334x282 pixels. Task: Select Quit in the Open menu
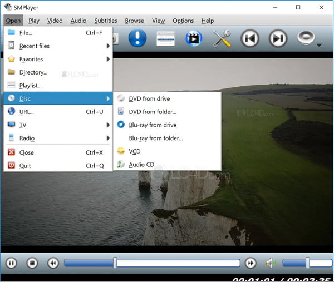pyautogui.click(x=58, y=166)
